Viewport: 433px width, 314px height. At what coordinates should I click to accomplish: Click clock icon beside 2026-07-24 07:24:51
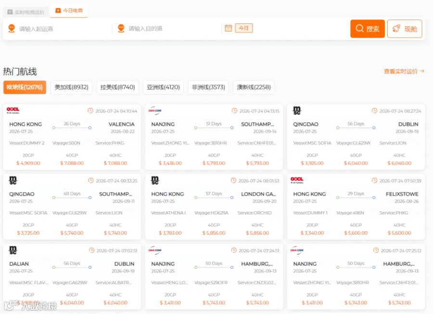coord(234,250)
